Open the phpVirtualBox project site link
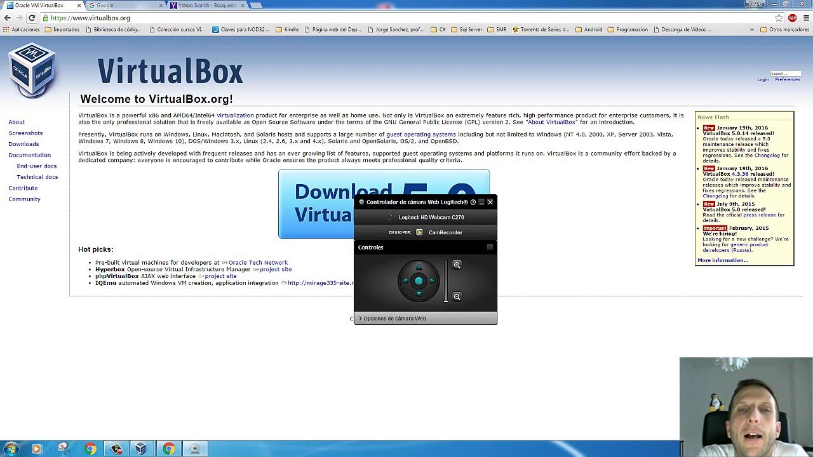This screenshot has width=813, height=457. coord(220,276)
